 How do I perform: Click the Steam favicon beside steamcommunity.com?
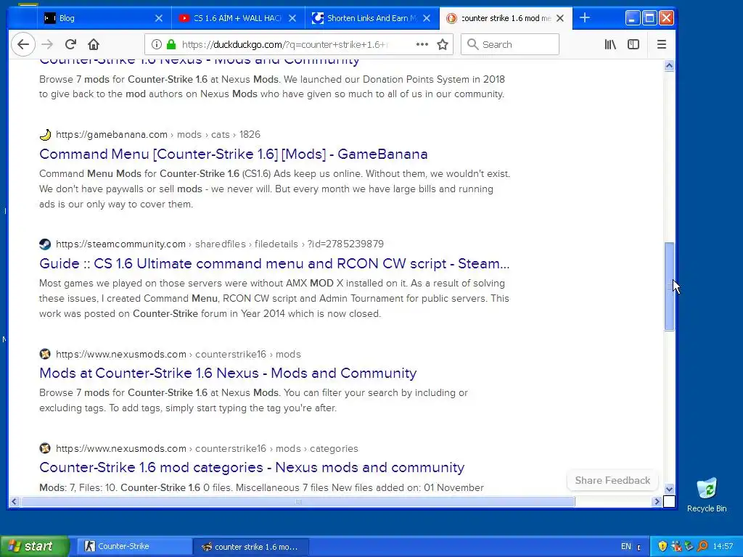pyautogui.click(x=45, y=244)
